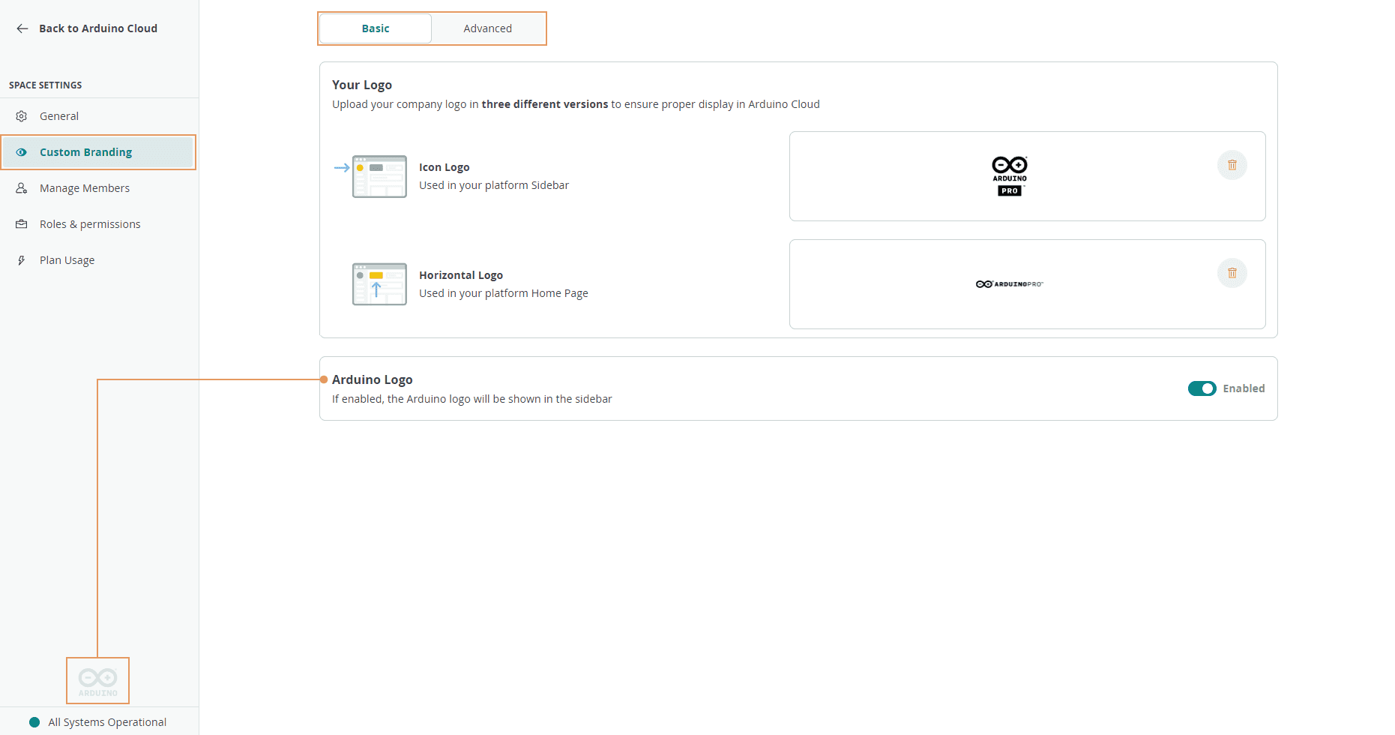Click the Icon Logo sidebar illustration
This screenshot has height=735, width=1395.
379,176
